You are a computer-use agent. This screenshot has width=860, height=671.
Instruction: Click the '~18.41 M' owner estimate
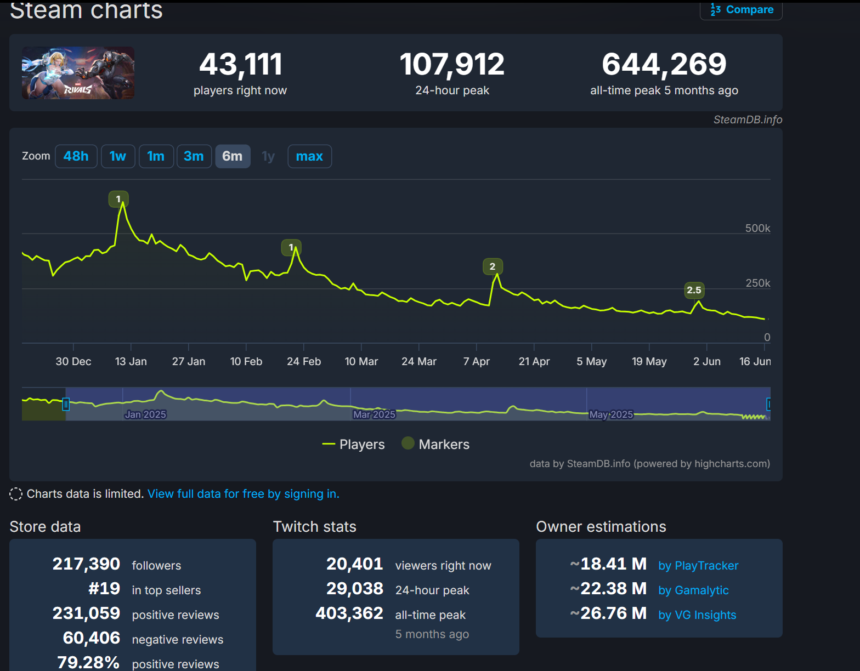coord(608,564)
